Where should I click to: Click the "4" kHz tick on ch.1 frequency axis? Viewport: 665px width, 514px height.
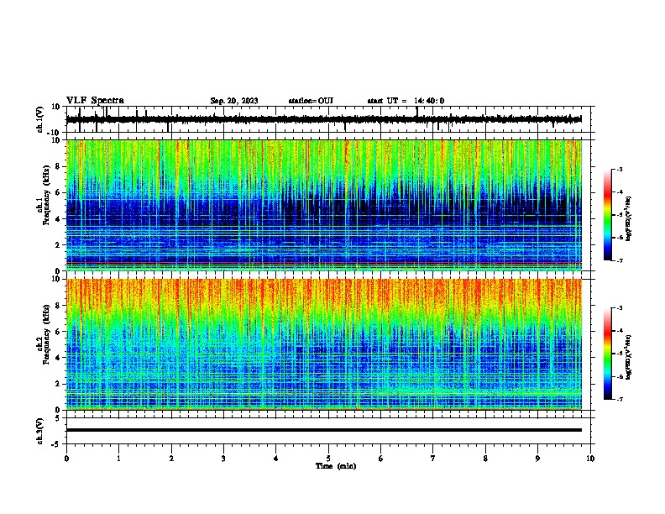pyautogui.click(x=58, y=219)
